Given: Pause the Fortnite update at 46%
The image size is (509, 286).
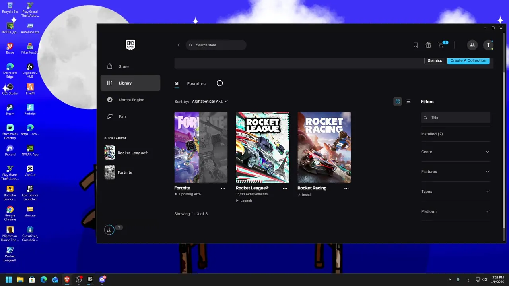Looking at the screenshot, I should point(188,194).
